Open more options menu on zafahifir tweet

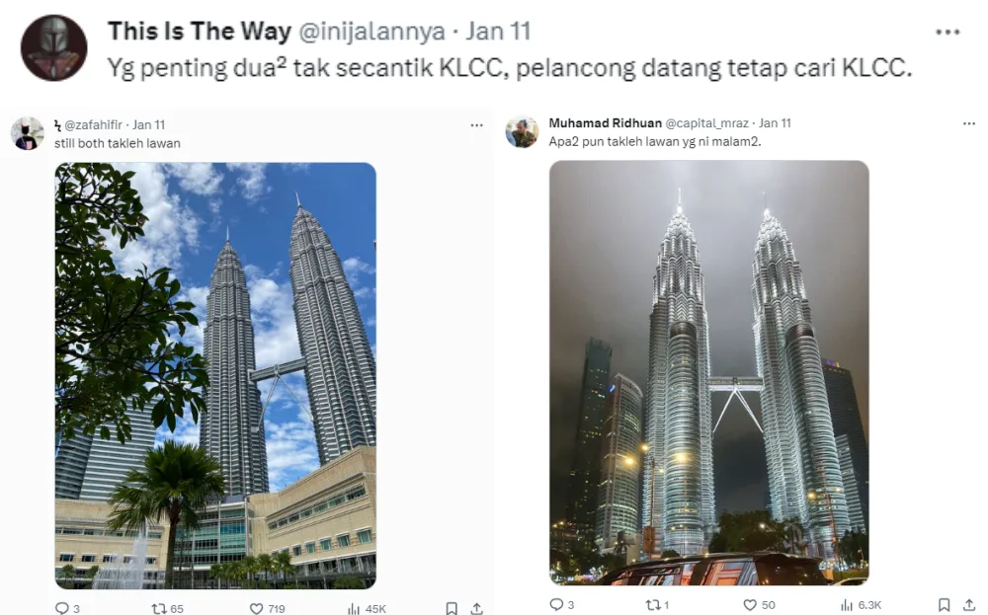coord(477,125)
